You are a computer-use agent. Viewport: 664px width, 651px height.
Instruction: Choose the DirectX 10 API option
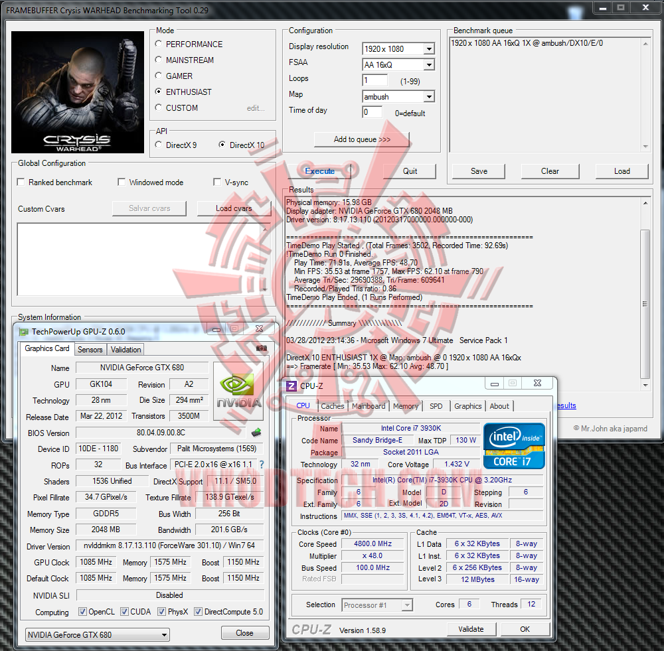coord(222,145)
